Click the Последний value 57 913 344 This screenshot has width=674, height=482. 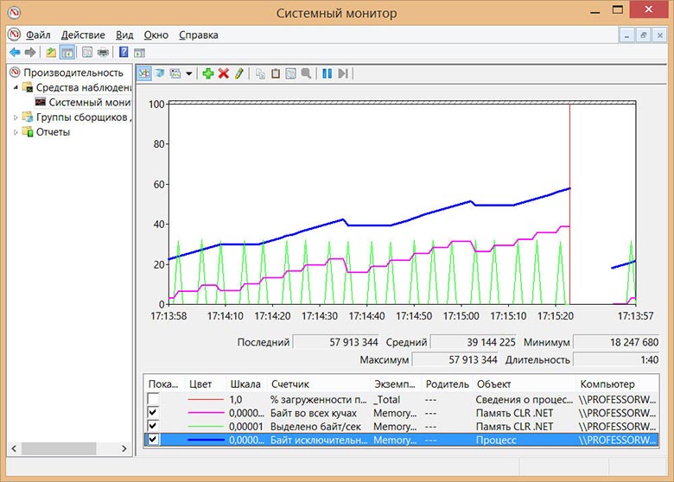click(x=336, y=342)
